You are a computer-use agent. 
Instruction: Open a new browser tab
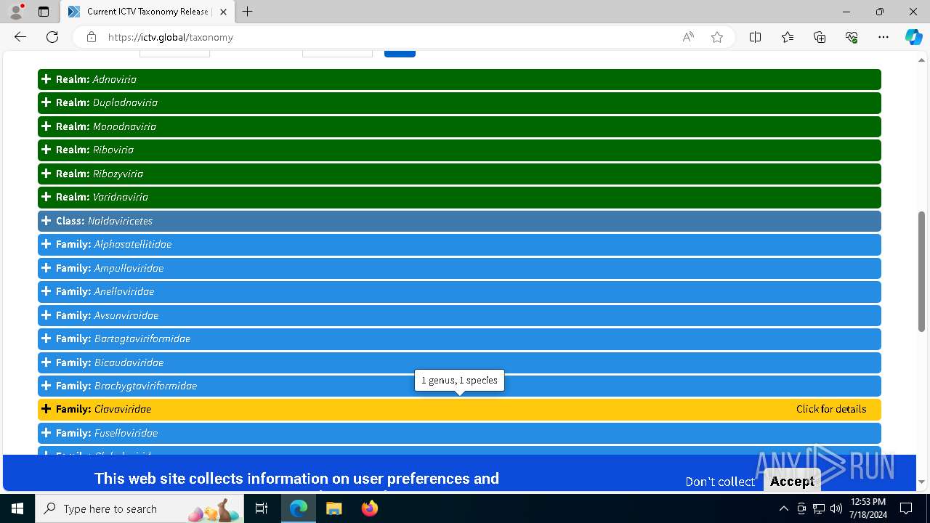click(248, 12)
